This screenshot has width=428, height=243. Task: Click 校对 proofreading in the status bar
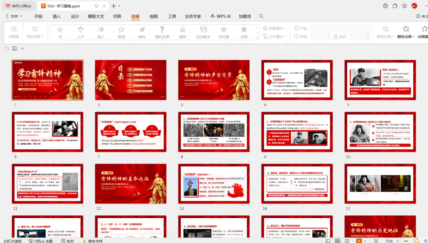68,241
